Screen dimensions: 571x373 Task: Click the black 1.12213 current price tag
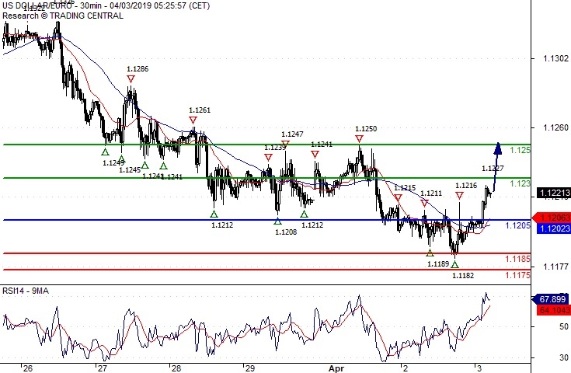tap(554, 193)
